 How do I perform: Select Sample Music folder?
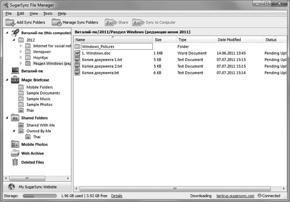(x=38, y=99)
